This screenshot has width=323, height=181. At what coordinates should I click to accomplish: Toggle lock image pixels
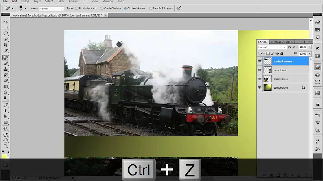tap(273, 53)
